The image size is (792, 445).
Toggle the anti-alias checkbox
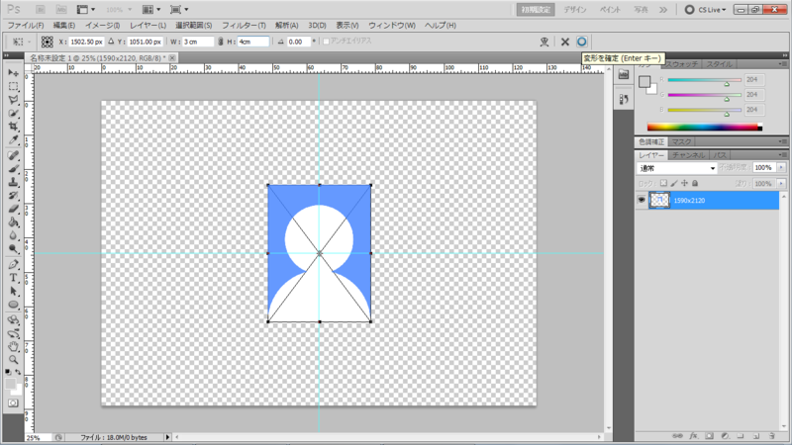tap(326, 42)
